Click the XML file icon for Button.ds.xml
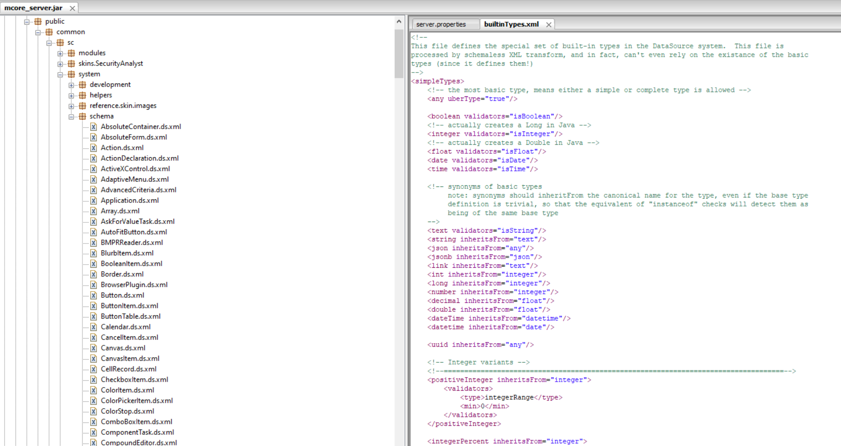Screen dimensions: 841x446 coord(94,295)
